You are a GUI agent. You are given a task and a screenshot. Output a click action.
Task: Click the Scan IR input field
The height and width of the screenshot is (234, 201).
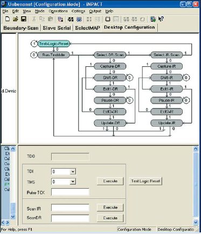point(70,208)
